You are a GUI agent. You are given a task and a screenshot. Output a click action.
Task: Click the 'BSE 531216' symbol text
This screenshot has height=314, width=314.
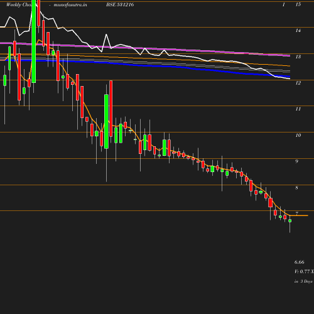click(120, 4)
